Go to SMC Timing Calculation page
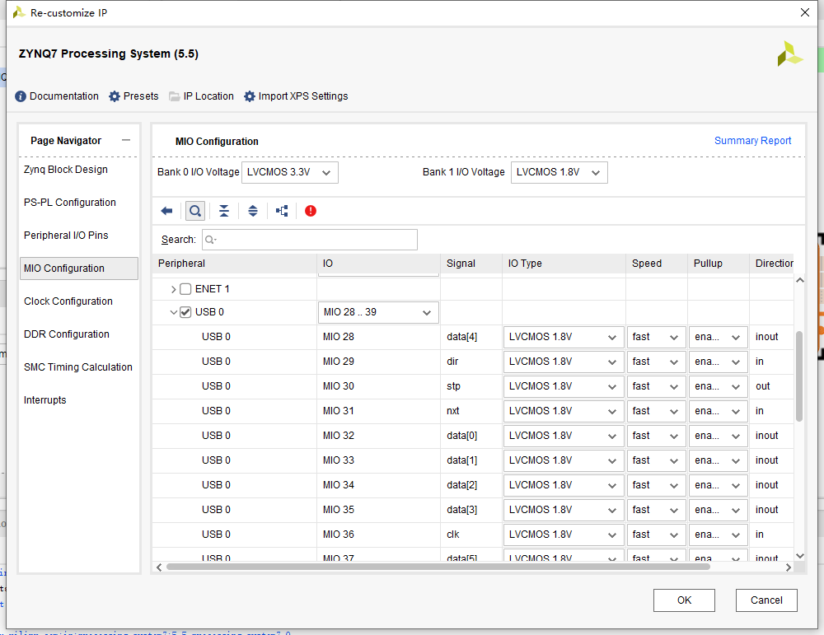 [x=78, y=367]
